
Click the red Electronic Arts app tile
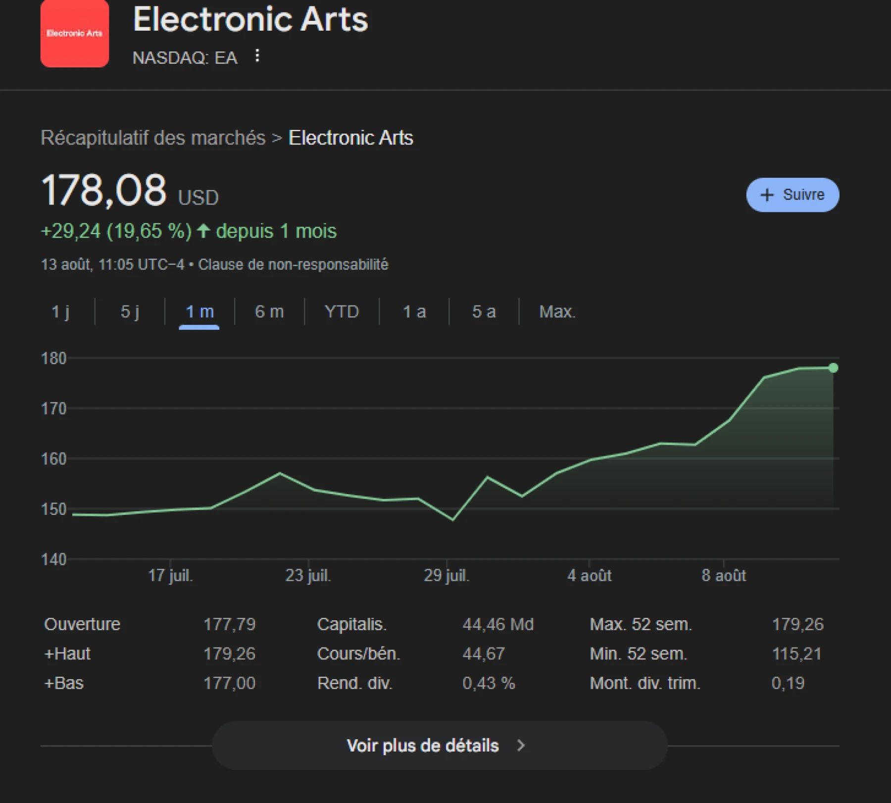[x=74, y=34]
